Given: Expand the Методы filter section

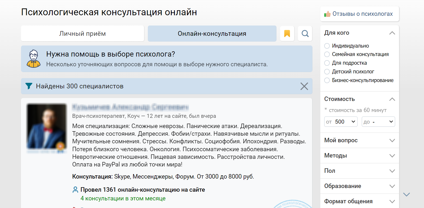Looking at the screenshot, I should coord(360,156).
